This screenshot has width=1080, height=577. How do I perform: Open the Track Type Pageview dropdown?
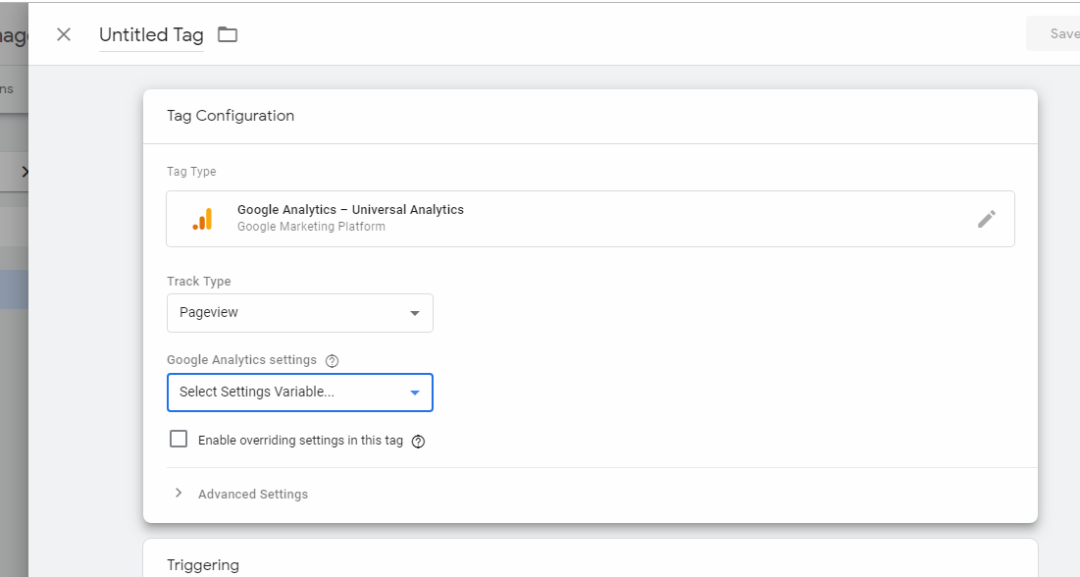tap(299, 313)
